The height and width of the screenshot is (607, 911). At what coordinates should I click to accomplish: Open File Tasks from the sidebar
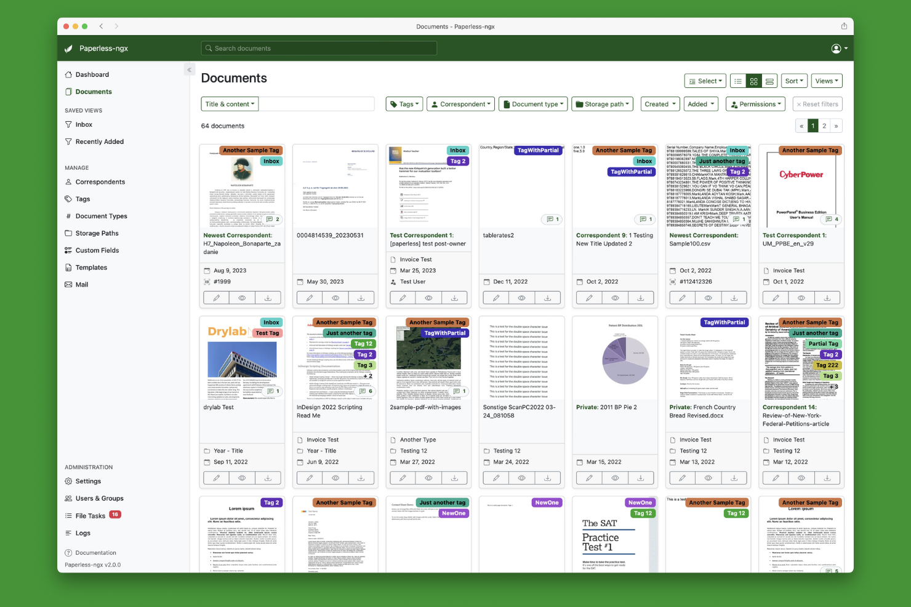[x=90, y=515]
